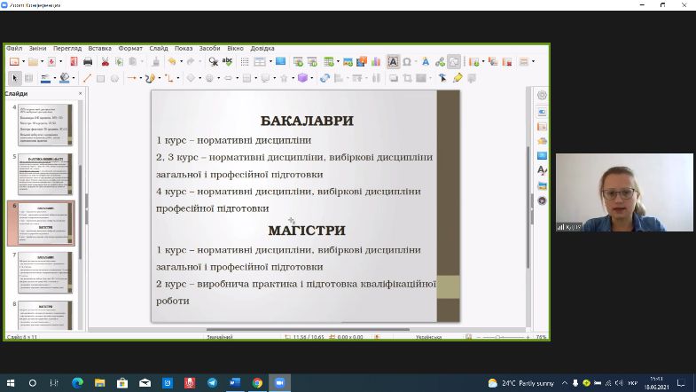Click the Export as PDF icon
The image size is (696, 392).
pyautogui.click(x=73, y=62)
